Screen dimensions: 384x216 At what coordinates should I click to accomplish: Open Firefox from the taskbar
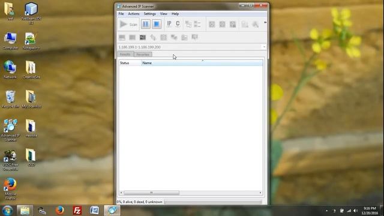(x=59, y=211)
